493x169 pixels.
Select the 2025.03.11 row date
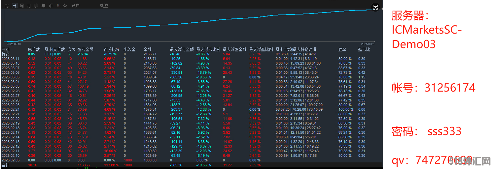11,59
